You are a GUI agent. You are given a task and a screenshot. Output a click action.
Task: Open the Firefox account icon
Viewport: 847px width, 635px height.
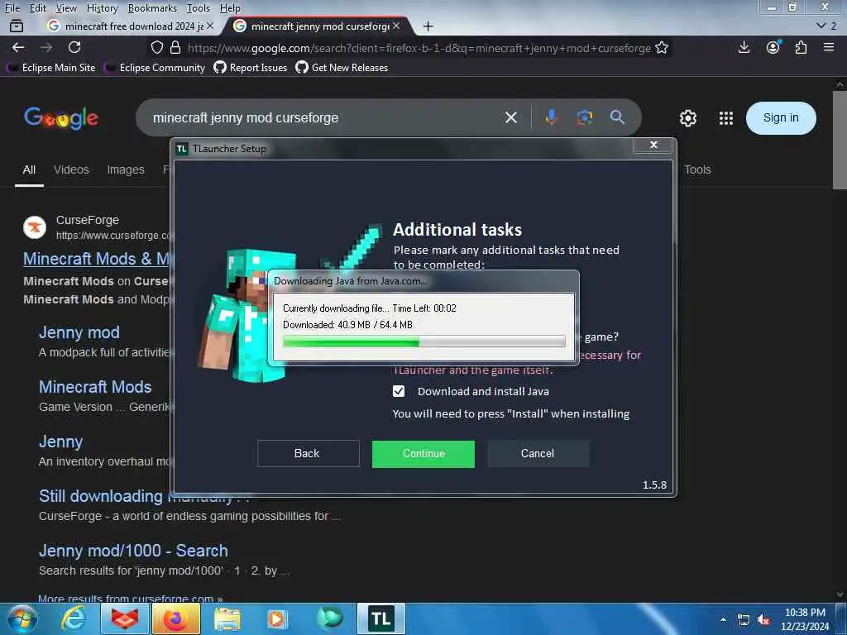pyautogui.click(x=773, y=47)
